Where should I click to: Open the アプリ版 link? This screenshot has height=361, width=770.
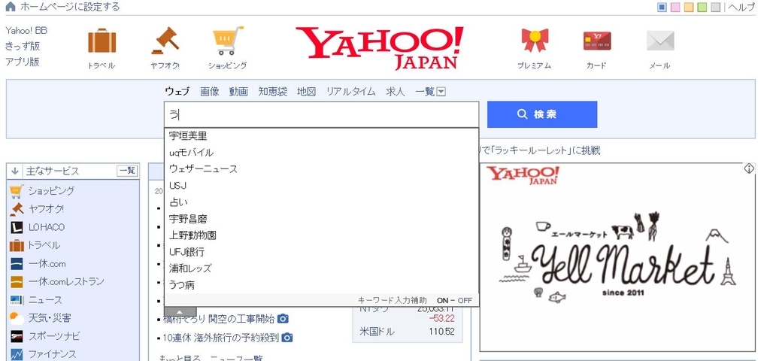22,62
